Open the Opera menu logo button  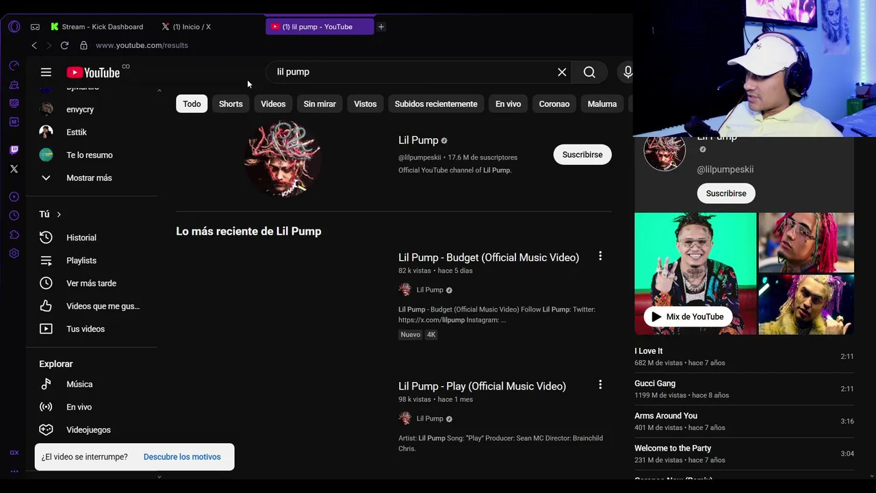(14, 27)
